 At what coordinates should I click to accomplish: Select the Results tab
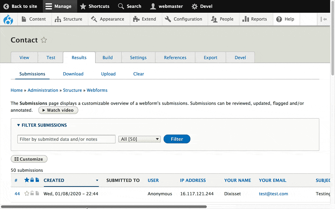coord(79,57)
